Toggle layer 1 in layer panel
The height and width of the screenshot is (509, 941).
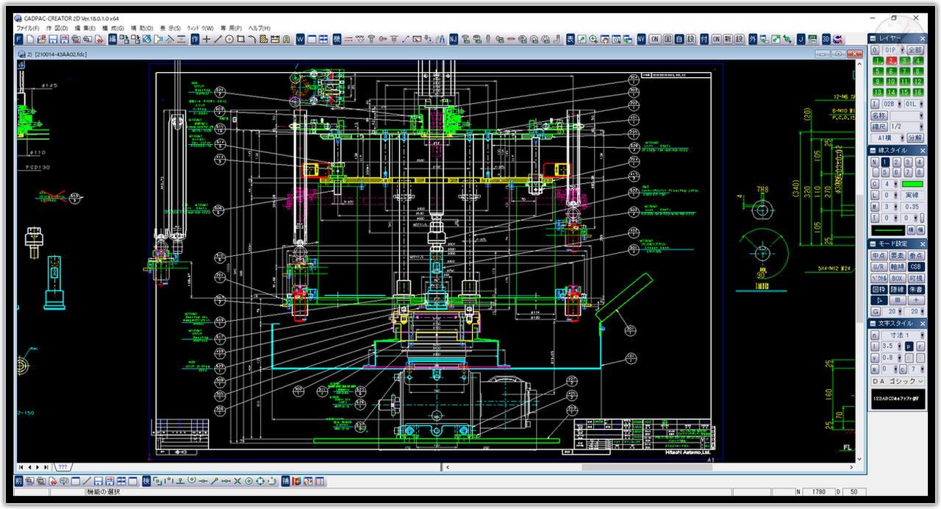878,60
